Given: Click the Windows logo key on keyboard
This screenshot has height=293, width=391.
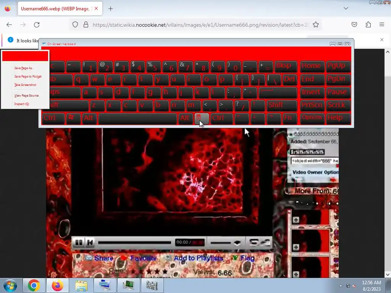Looking at the screenshot, I should 73,119.
